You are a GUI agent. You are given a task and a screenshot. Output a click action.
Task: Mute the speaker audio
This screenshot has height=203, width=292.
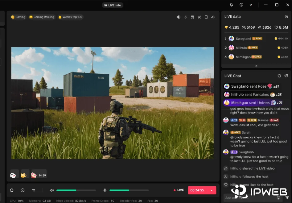coord(52,190)
